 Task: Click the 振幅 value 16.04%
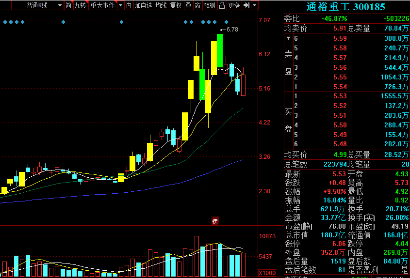click(334, 200)
